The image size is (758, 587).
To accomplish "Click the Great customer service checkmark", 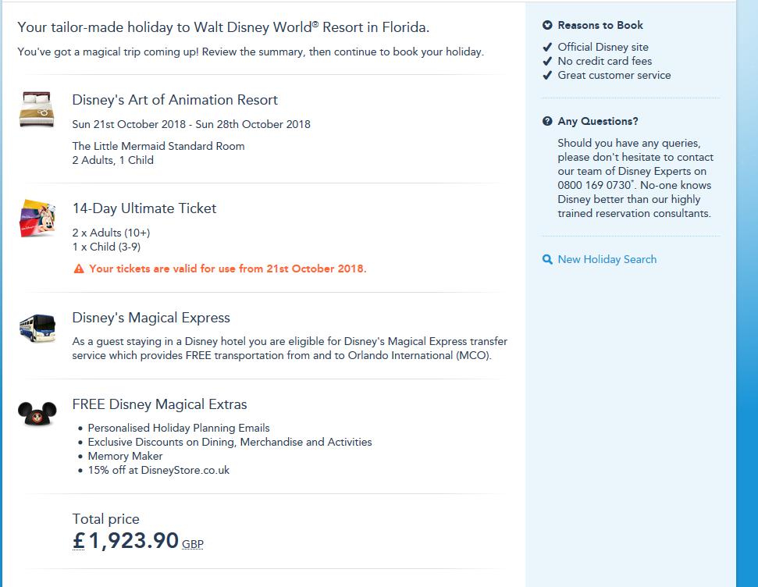I will pyautogui.click(x=547, y=76).
